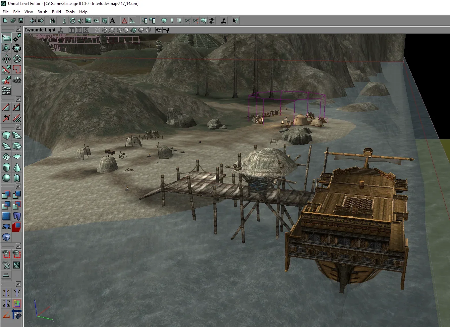Screen dimensions: 450x327
Task: Select the Camera Movement tool
Action: 6,38
